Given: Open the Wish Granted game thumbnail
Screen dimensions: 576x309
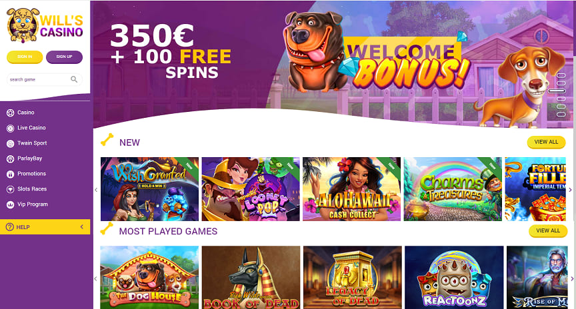Looking at the screenshot, I should (x=149, y=189).
